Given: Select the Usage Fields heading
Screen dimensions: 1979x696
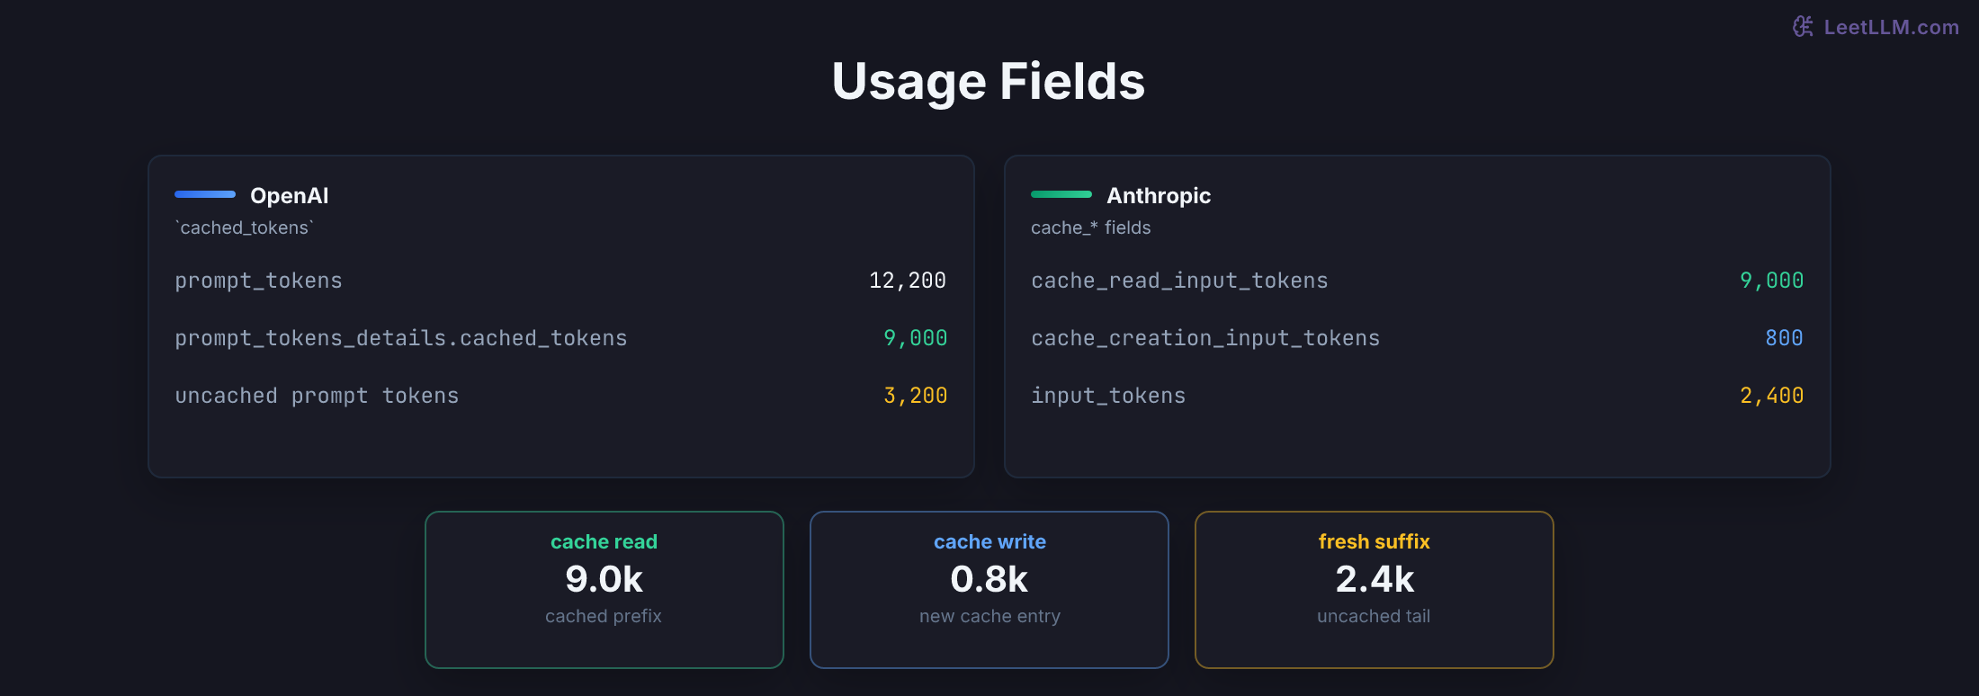Looking at the screenshot, I should [x=989, y=81].
